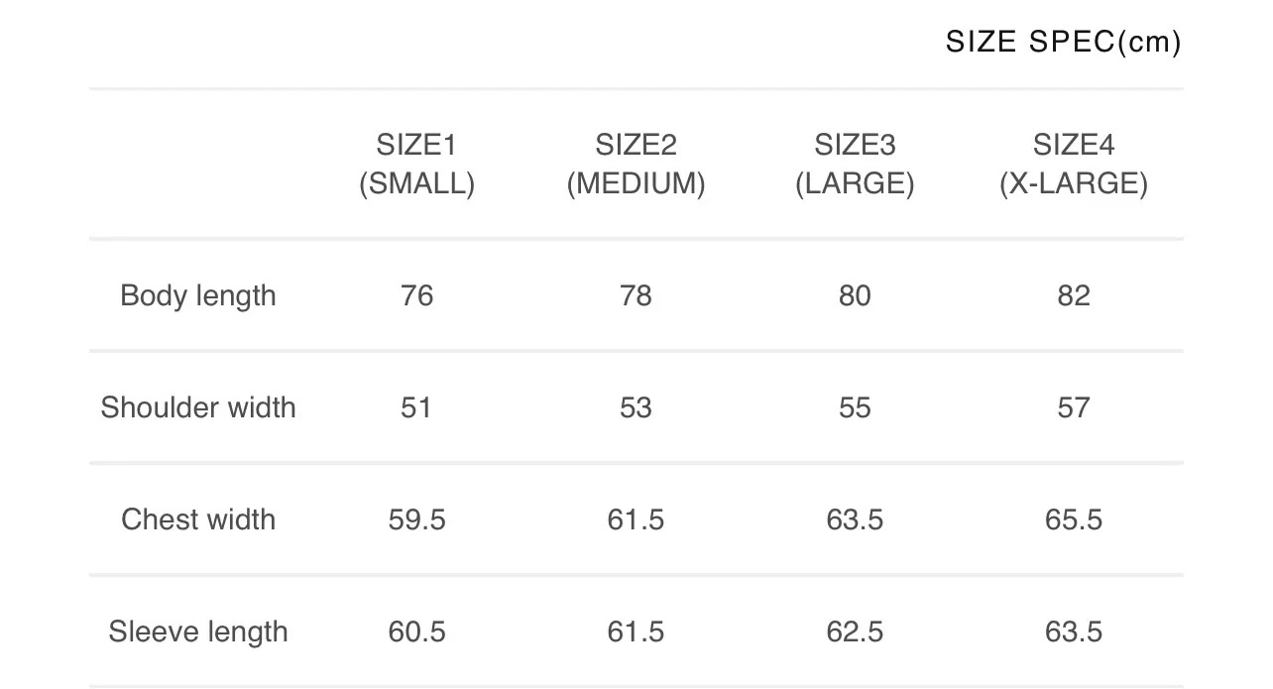Image resolution: width=1273 pixels, height=689 pixels.
Task: Click the X-Large chest width value 65.5
Action: pyautogui.click(x=1074, y=519)
